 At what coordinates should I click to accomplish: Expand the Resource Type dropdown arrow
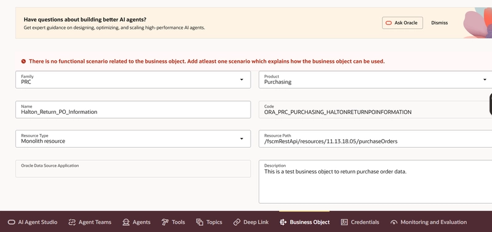click(x=241, y=138)
